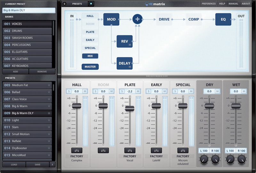
Task: Mute the PLATE channel
Action: [138, 91]
